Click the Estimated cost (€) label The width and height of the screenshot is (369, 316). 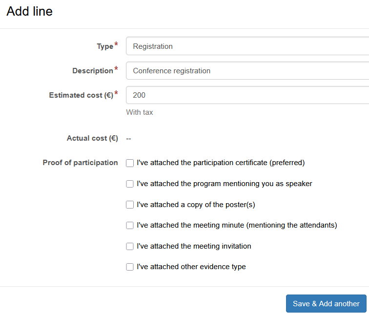click(81, 95)
